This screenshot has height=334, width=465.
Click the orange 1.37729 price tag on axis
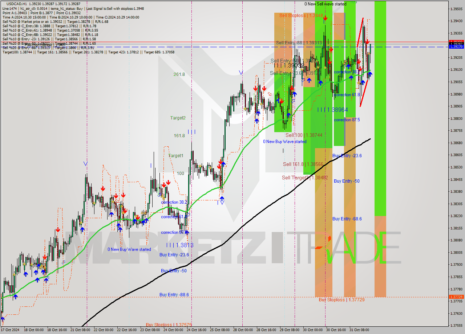pos(456,297)
